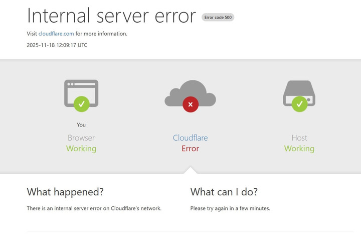Click the green 'Working' status under Host
The height and width of the screenshot is (241, 361).
pos(299,149)
